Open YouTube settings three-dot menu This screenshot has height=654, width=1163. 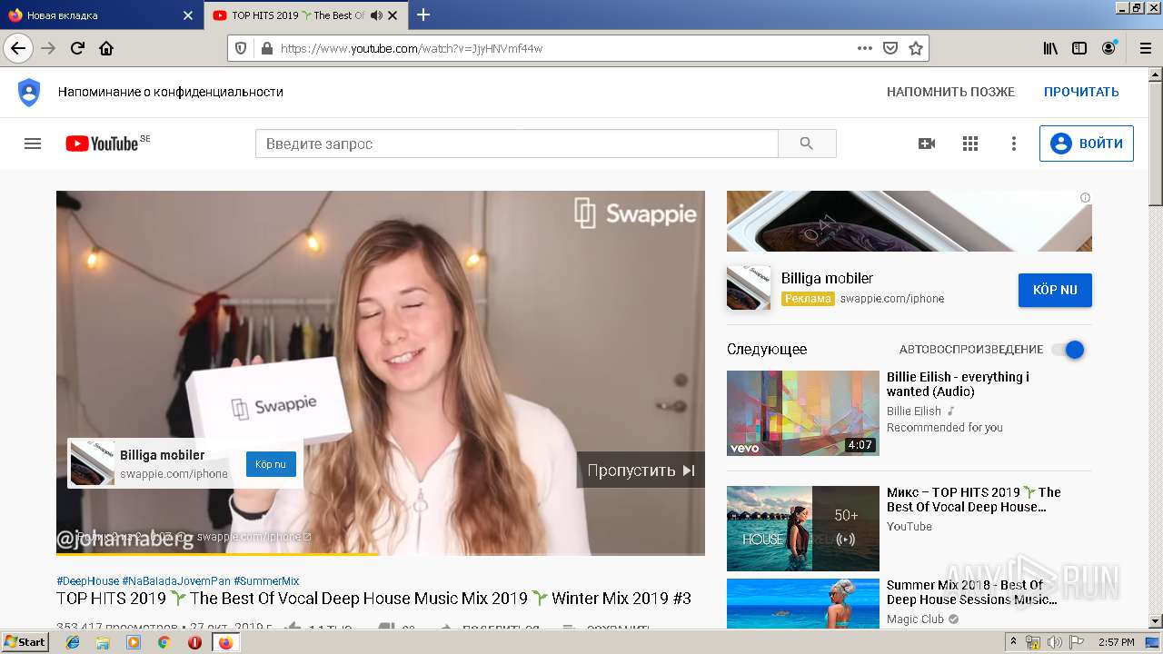tap(1014, 144)
